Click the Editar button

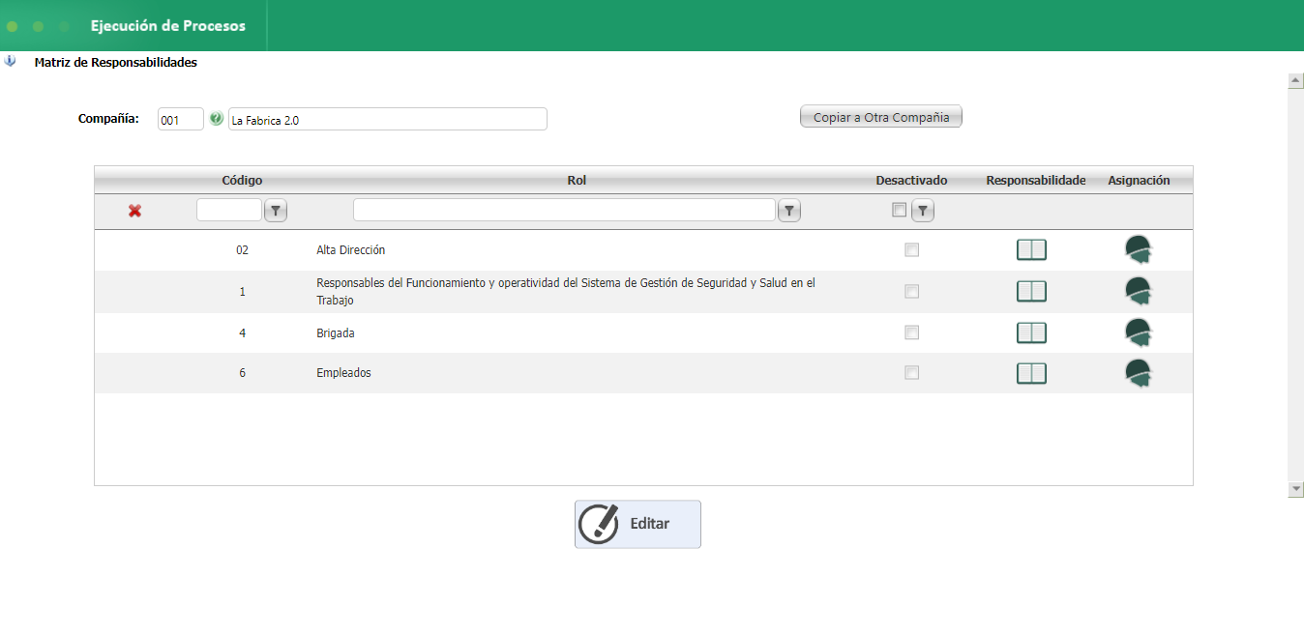637,524
